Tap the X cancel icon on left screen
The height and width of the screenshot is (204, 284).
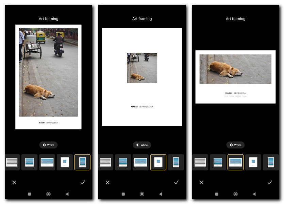point(14,183)
